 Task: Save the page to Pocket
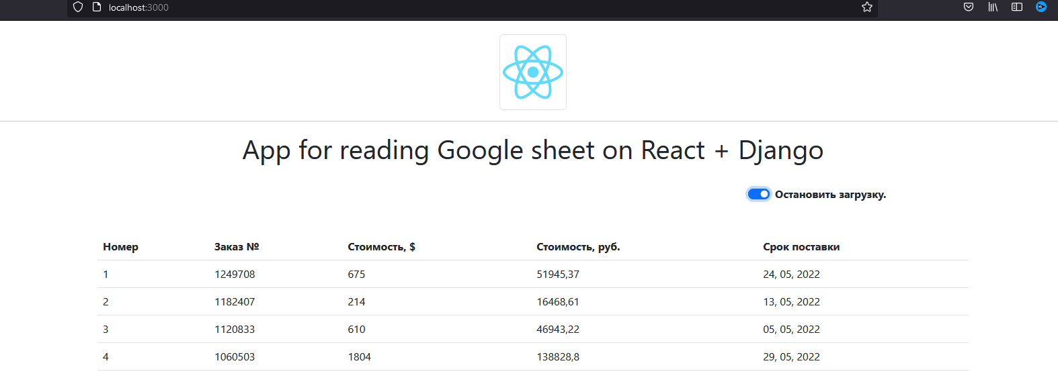pyautogui.click(x=968, y=7)
